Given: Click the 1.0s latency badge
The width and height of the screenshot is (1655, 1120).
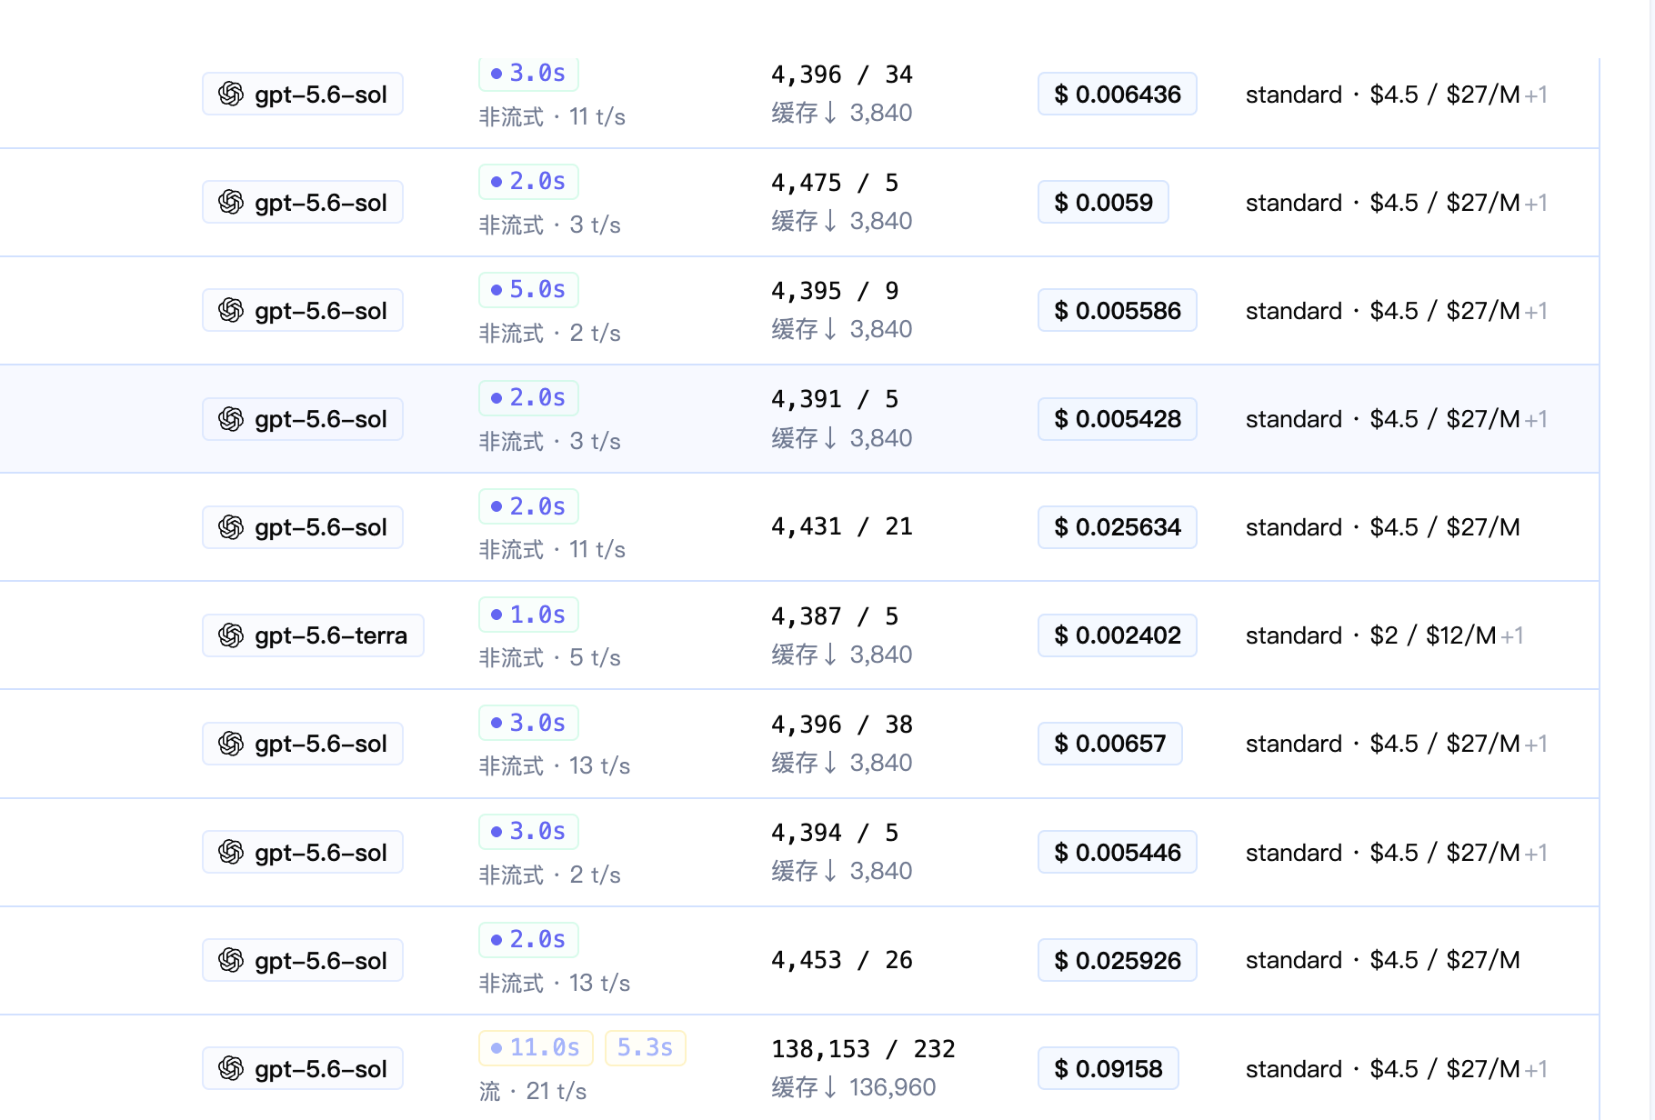Looking at the screenshot, I should (x=528, y=615).
